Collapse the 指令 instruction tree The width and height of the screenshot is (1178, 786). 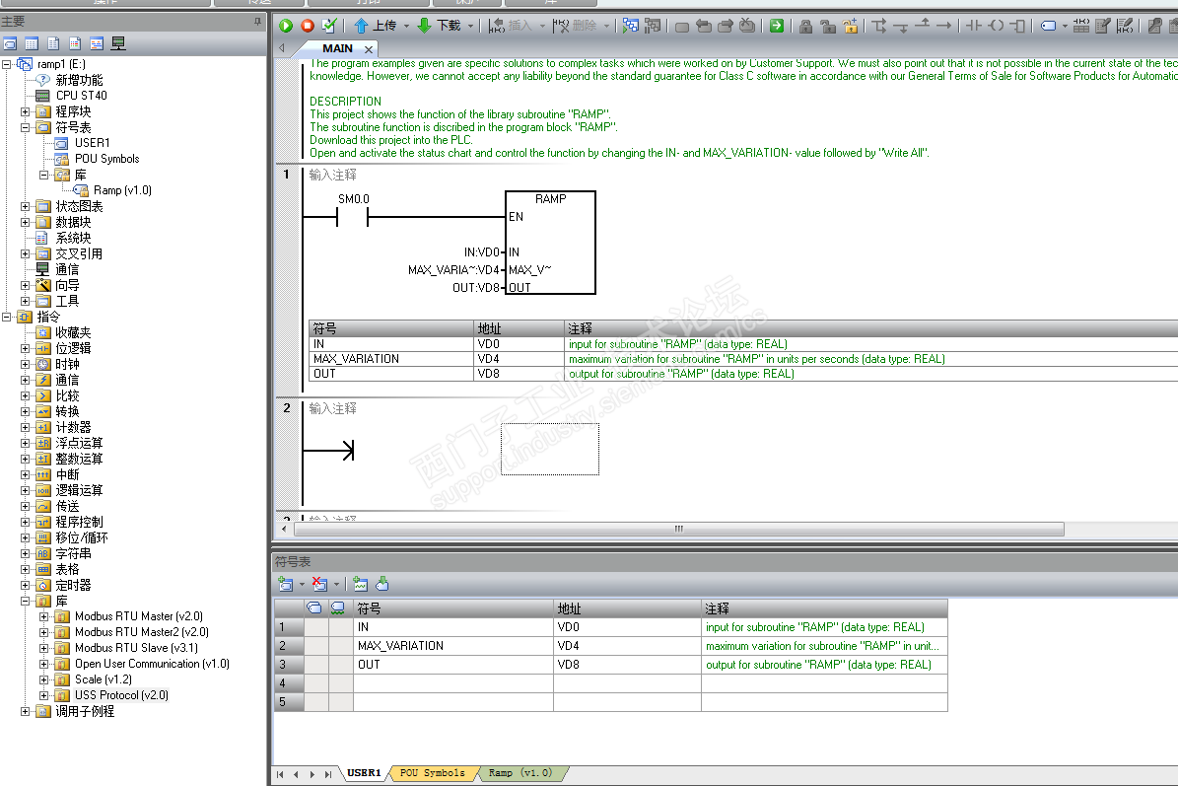pos(7,318)
